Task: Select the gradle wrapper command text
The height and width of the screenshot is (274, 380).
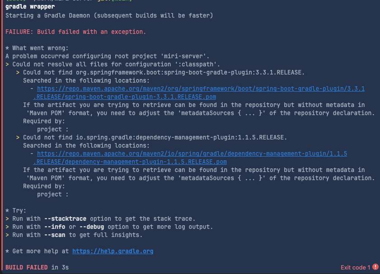Action: click(30, 6)
